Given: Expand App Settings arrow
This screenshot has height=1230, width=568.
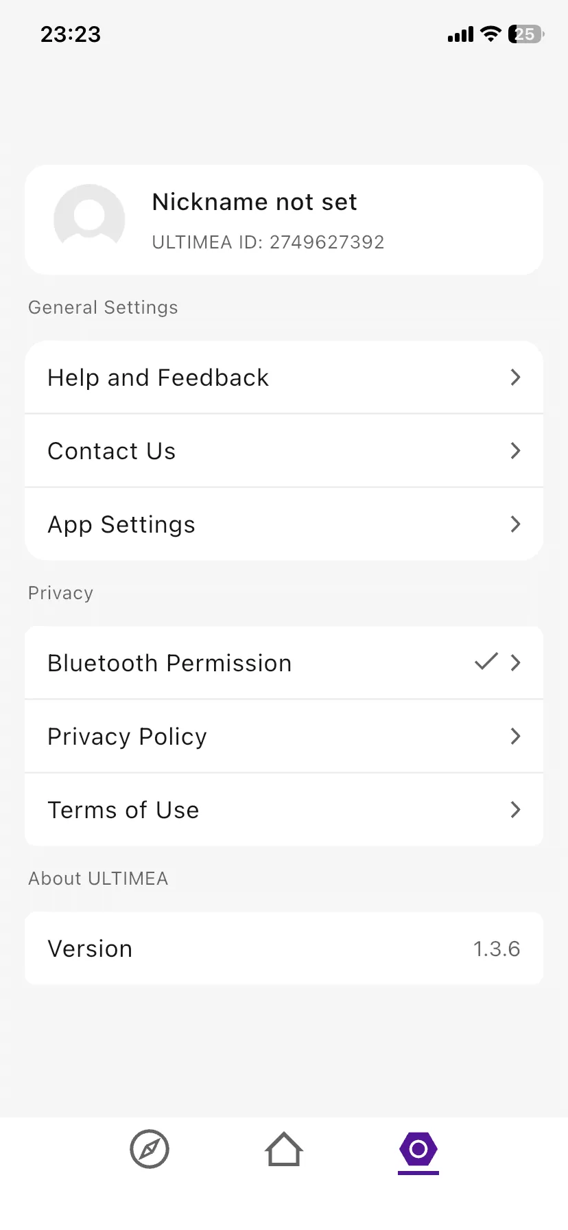Looking at the screenshot, I should tap(516, 524).
